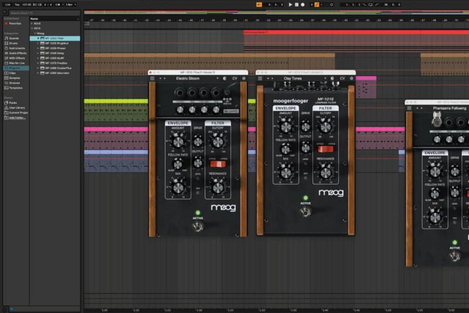469x313 pixels.
Task: Click the Name column header in browser
Action: point(55,19)
